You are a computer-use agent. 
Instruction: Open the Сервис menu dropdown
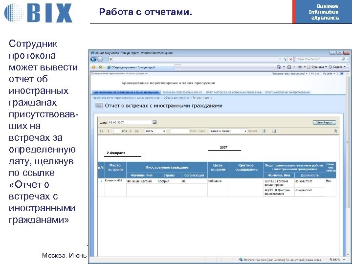click(337, 67)
